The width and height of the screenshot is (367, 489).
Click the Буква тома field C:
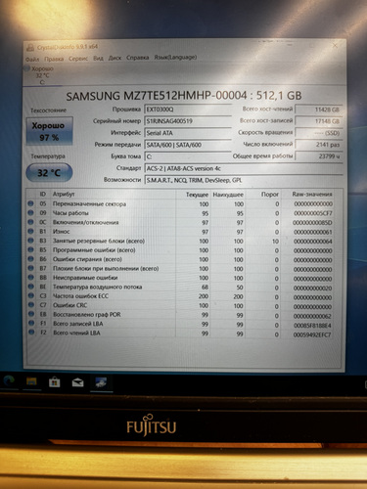188,156
